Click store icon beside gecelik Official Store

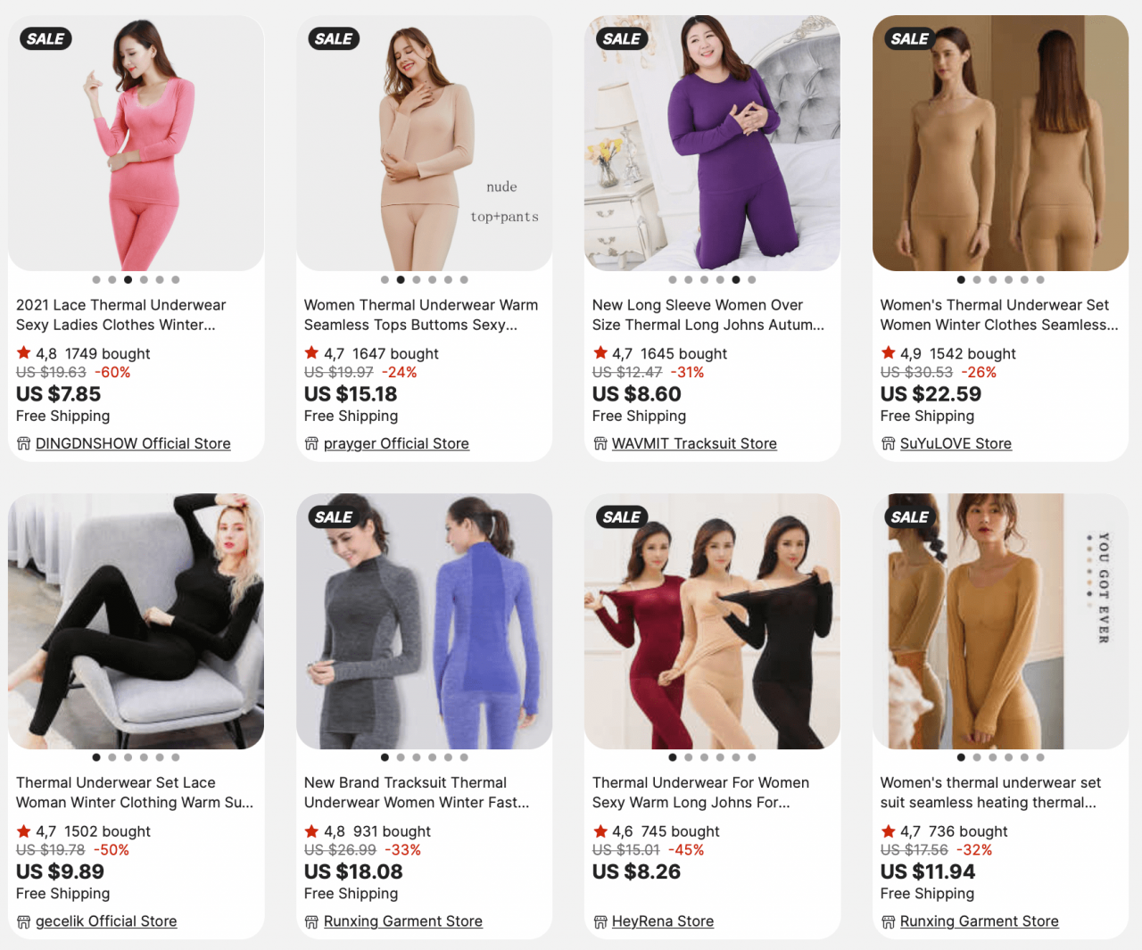pyautogui.click(x=24, y=921)
